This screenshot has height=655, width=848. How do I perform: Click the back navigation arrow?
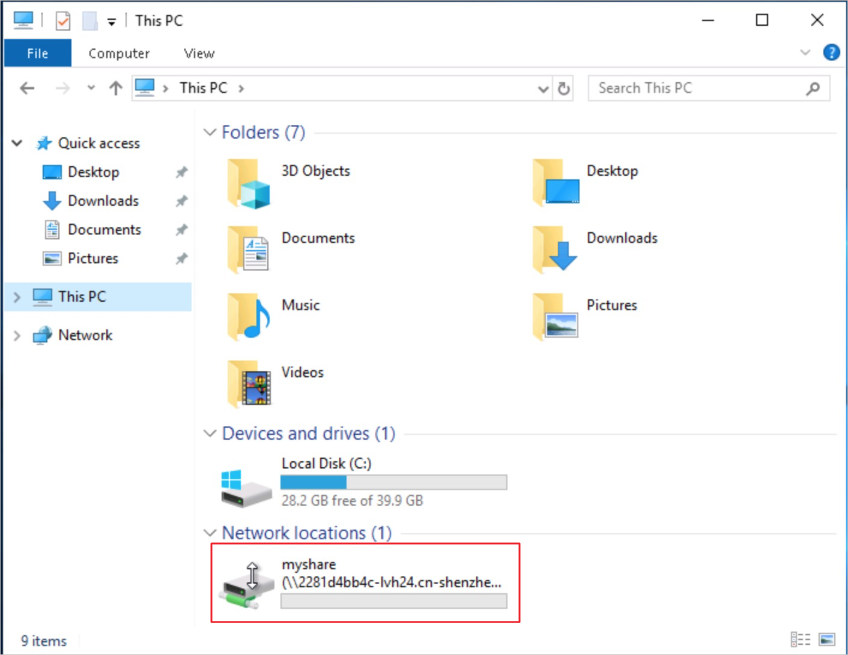(x=26, y=88)
